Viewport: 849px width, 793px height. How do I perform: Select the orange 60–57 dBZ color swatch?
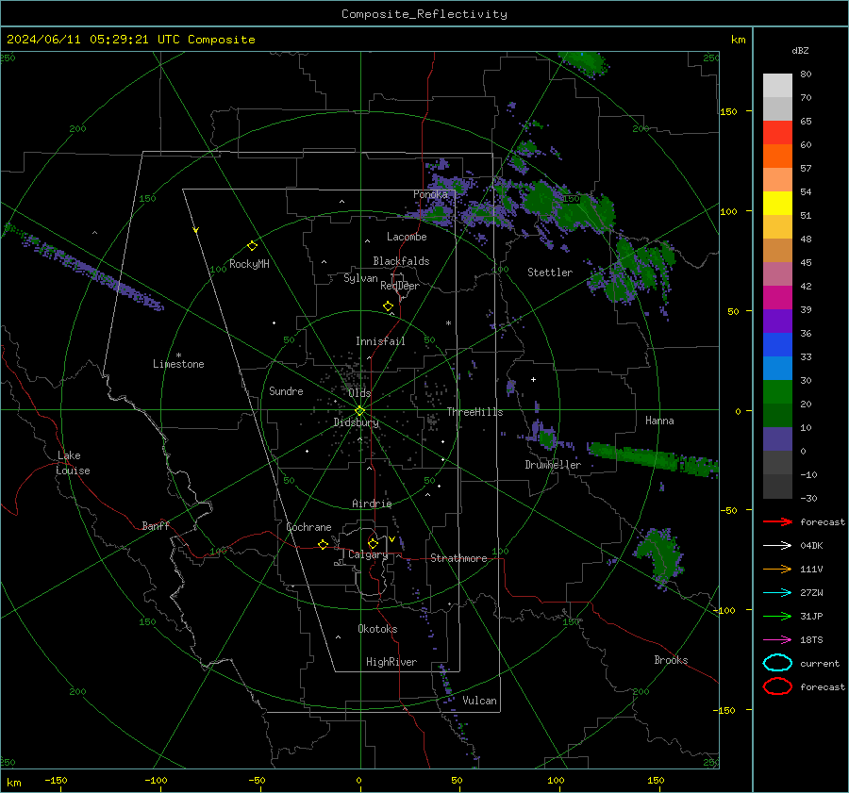777,156
